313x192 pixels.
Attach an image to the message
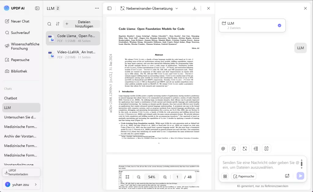click(287, 176)
